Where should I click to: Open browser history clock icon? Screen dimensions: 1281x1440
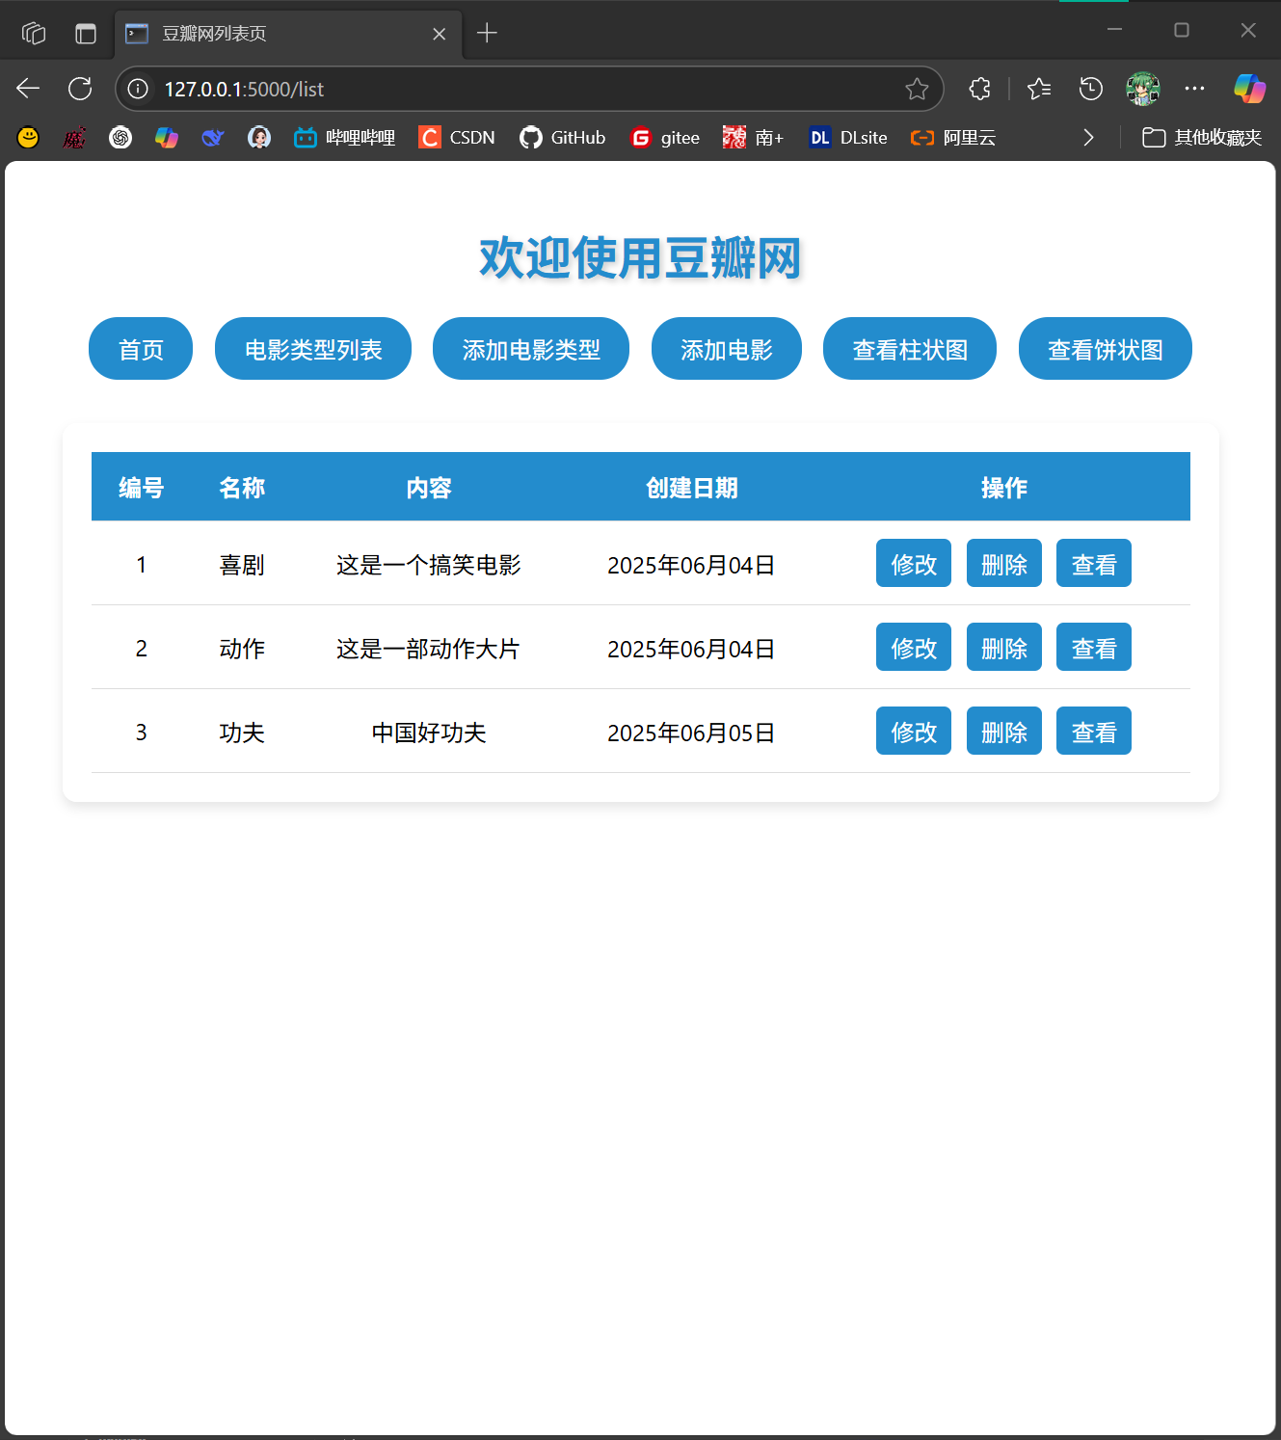pyautogui.click(x=1090, y=89)
